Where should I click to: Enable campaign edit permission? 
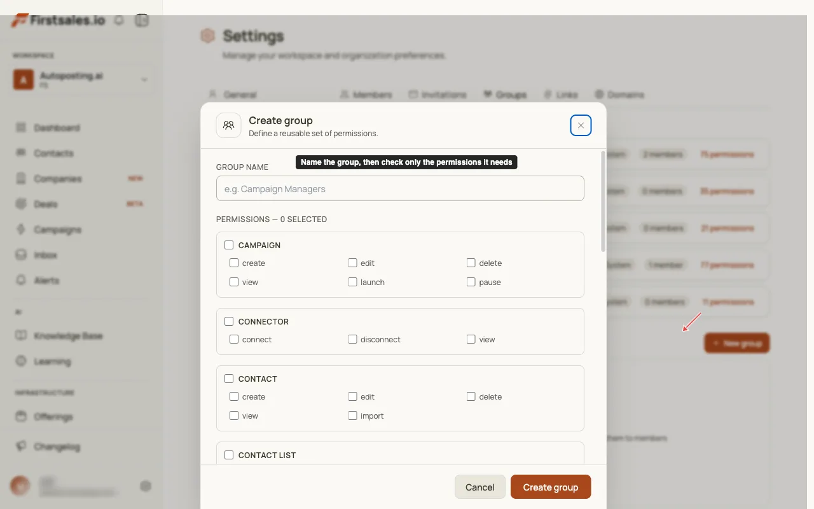pyautogui.click(x=352, y=263)
